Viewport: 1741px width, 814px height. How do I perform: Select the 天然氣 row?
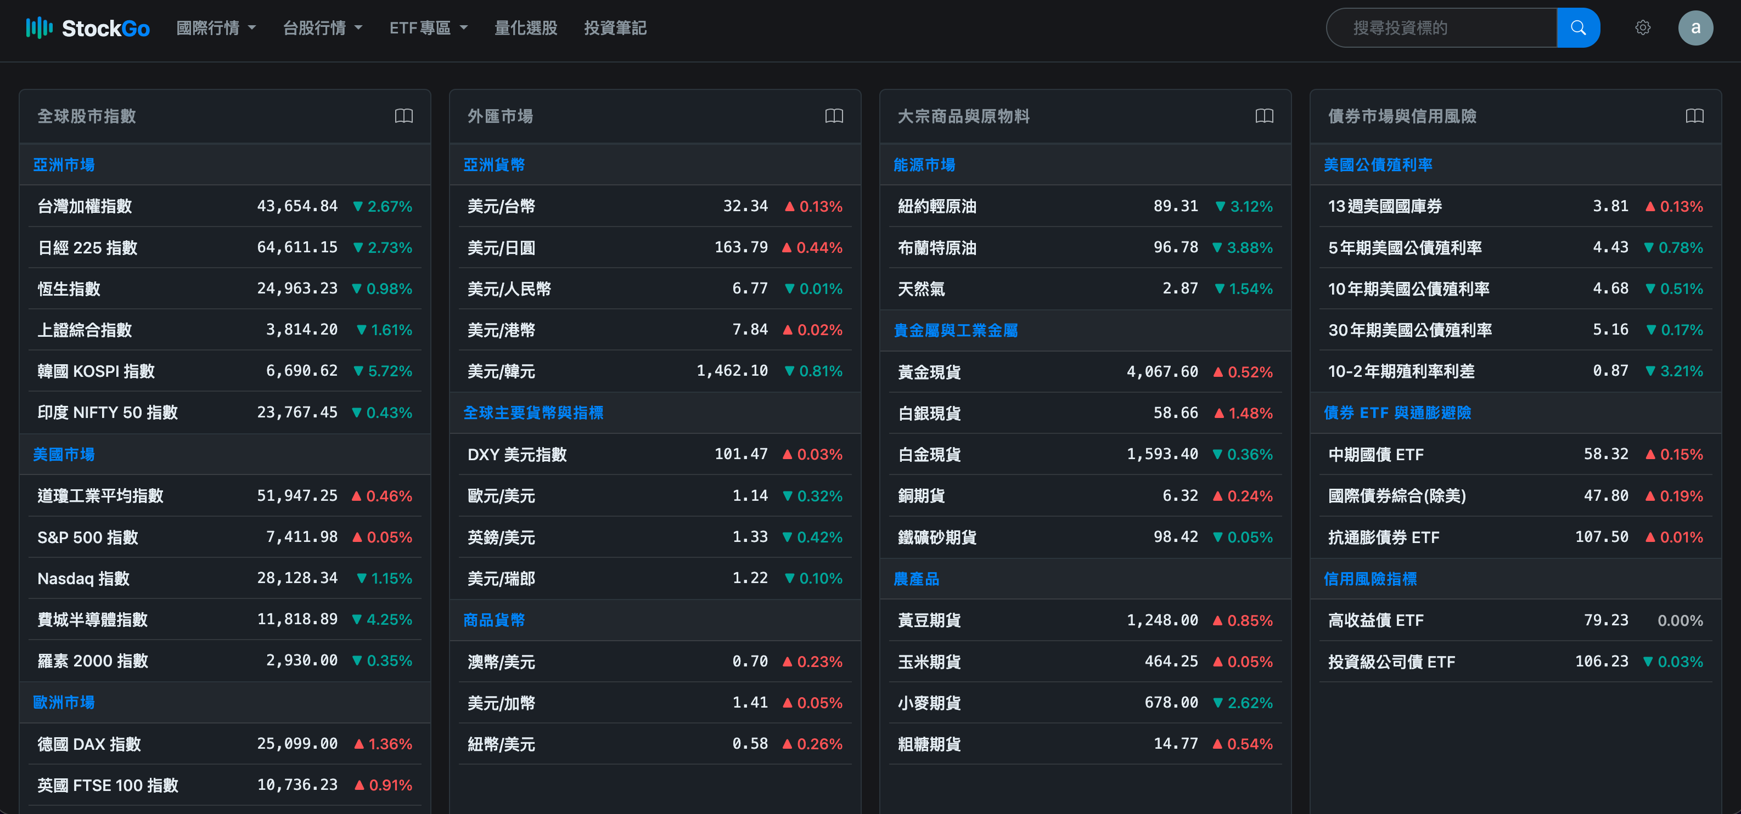click(1086, 289)
